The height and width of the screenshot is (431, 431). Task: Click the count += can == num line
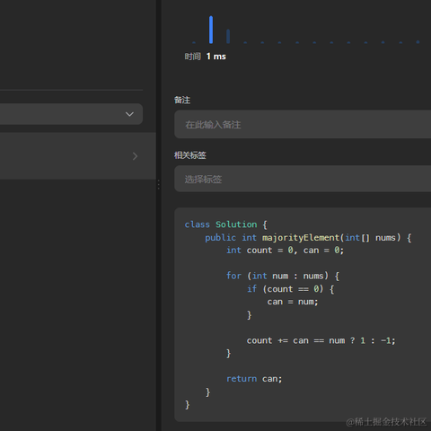click(321, 340)
